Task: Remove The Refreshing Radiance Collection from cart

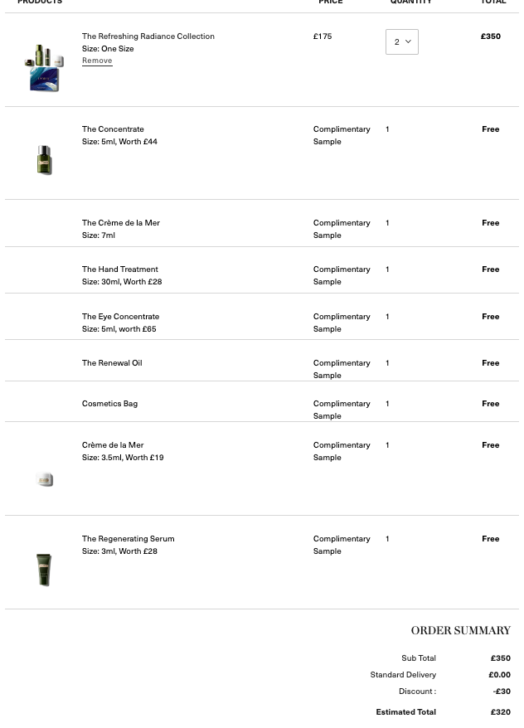Action: point(97,61)
